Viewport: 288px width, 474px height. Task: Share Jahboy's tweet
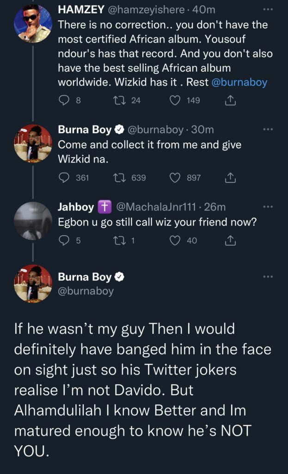click(x=230, y=240)
